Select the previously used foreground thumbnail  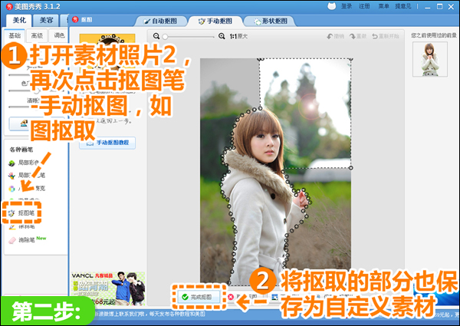tap(429, 59)
